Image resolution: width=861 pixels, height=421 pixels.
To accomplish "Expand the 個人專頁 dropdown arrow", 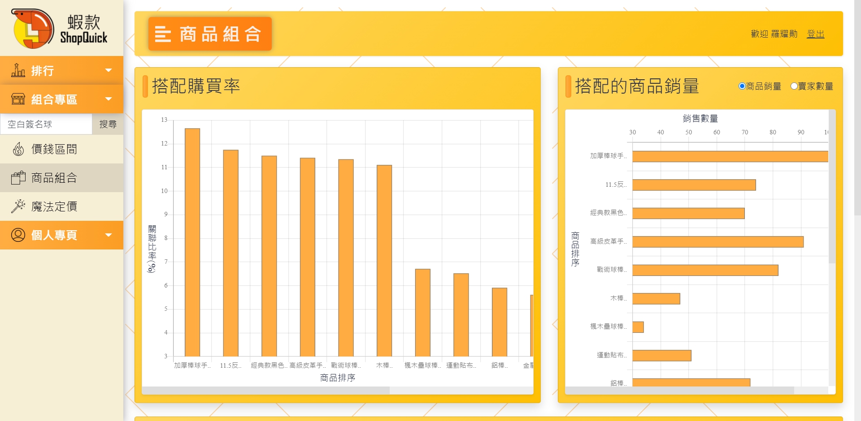I will 108,235.
